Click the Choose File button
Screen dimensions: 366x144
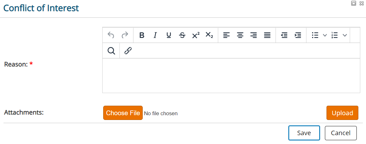[123, 113]
